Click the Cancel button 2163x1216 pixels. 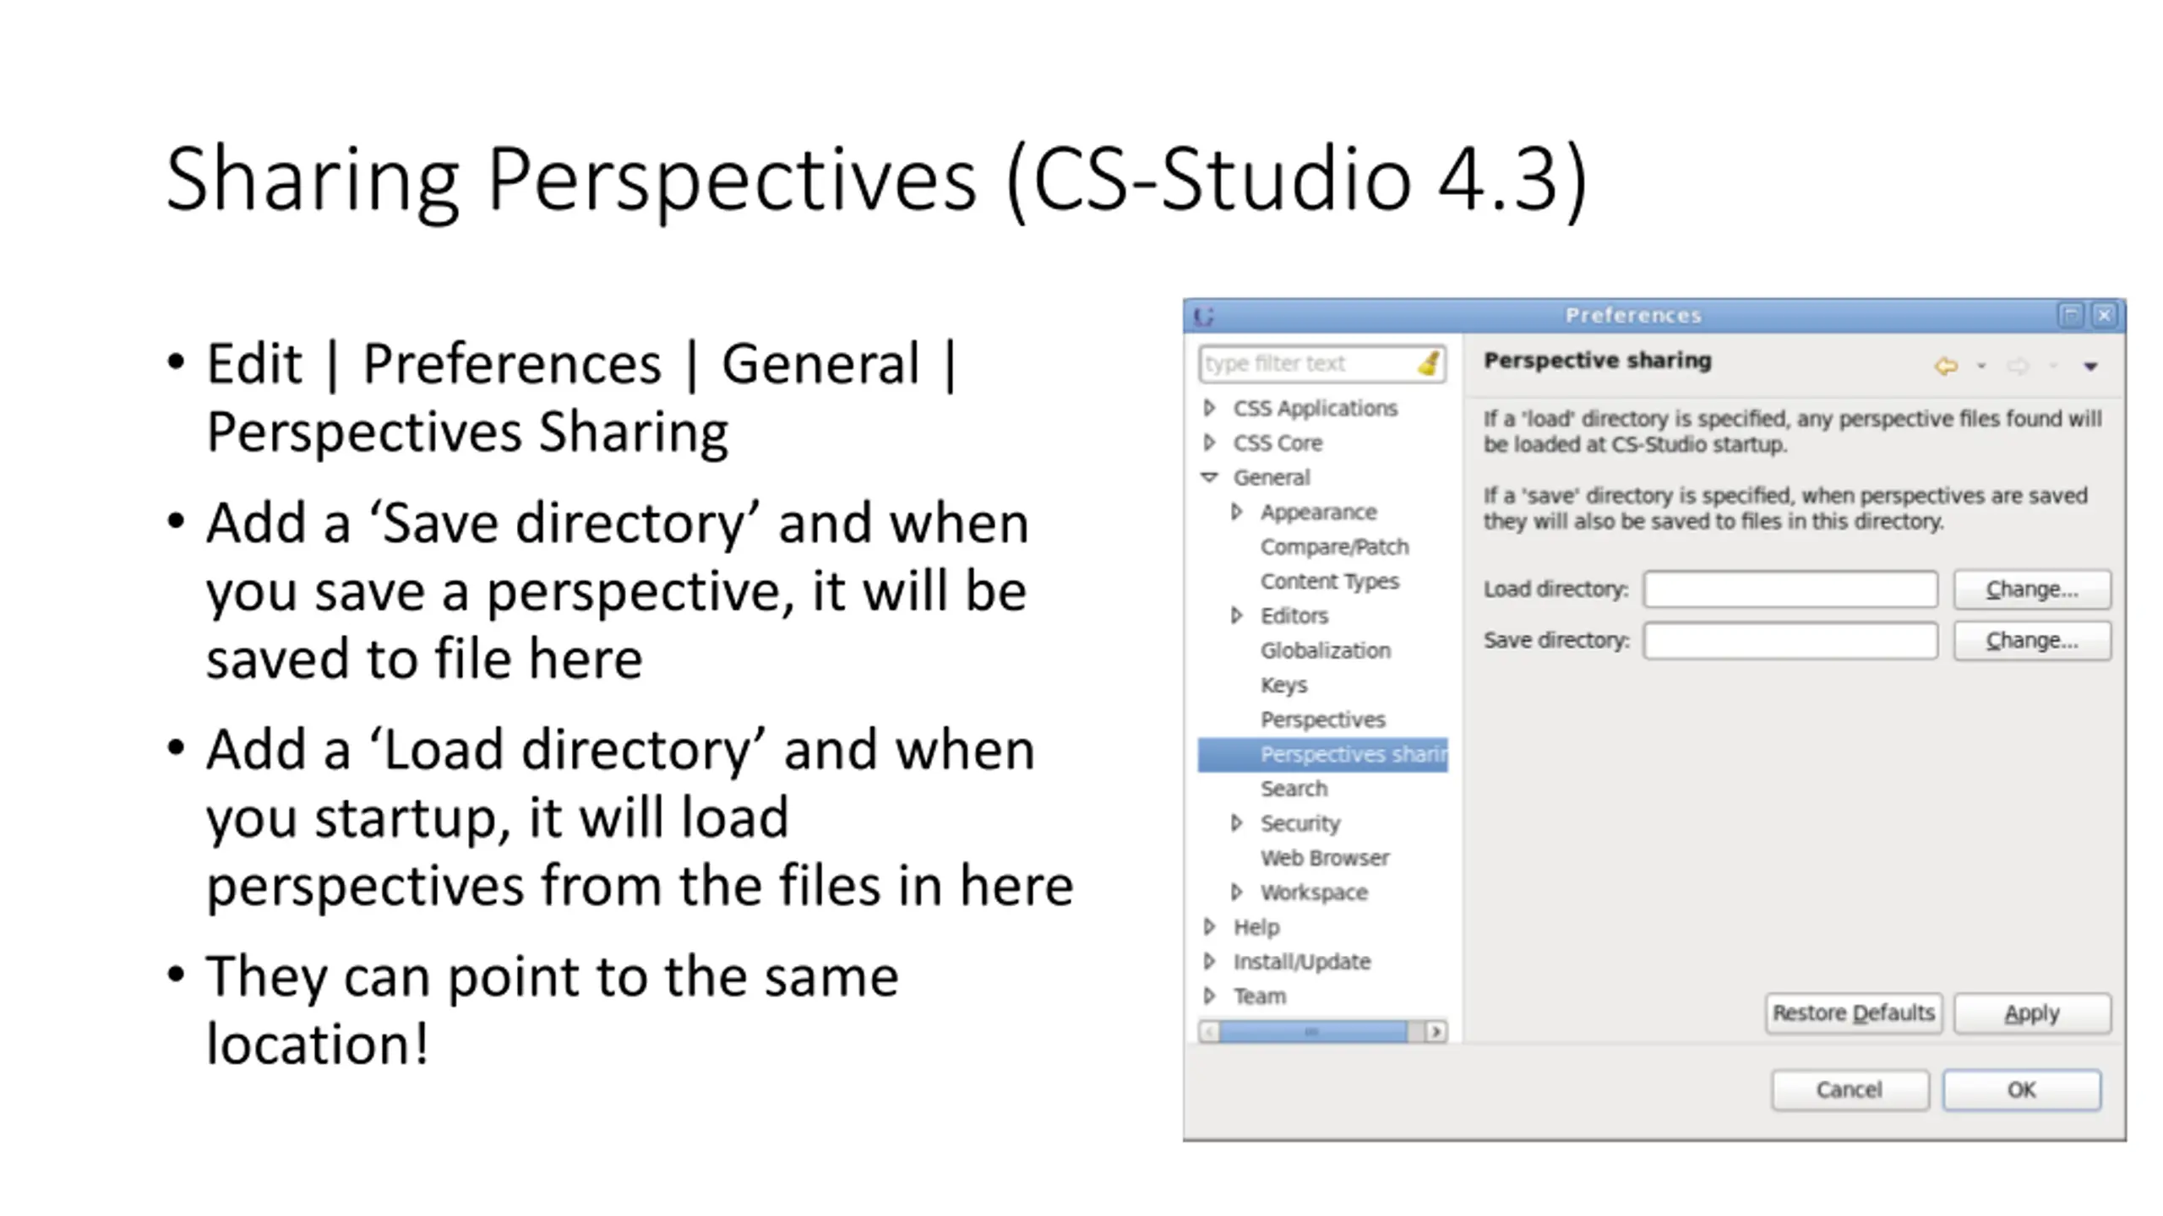tap(1850, 1090)
